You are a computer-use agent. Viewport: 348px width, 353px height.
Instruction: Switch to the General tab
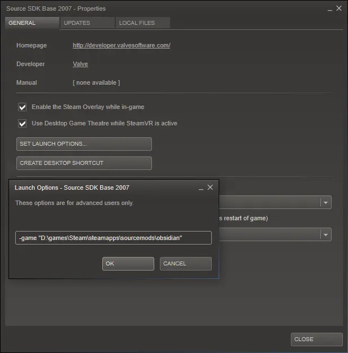point(32,23)
